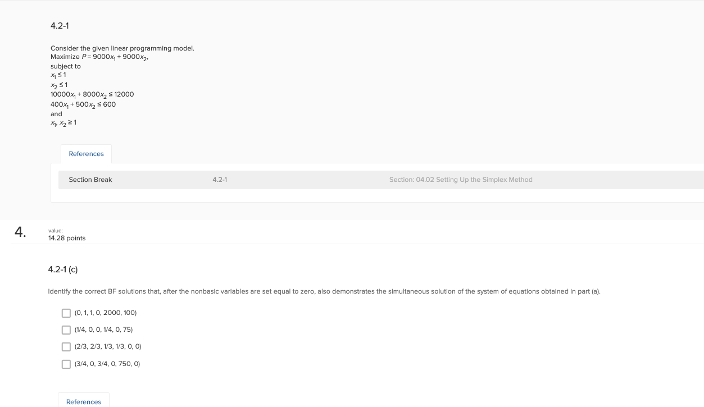The image size is (704, 407).
Task: Click Section: 04.02 Setting Up the Simplex Method
Action: 461,180
